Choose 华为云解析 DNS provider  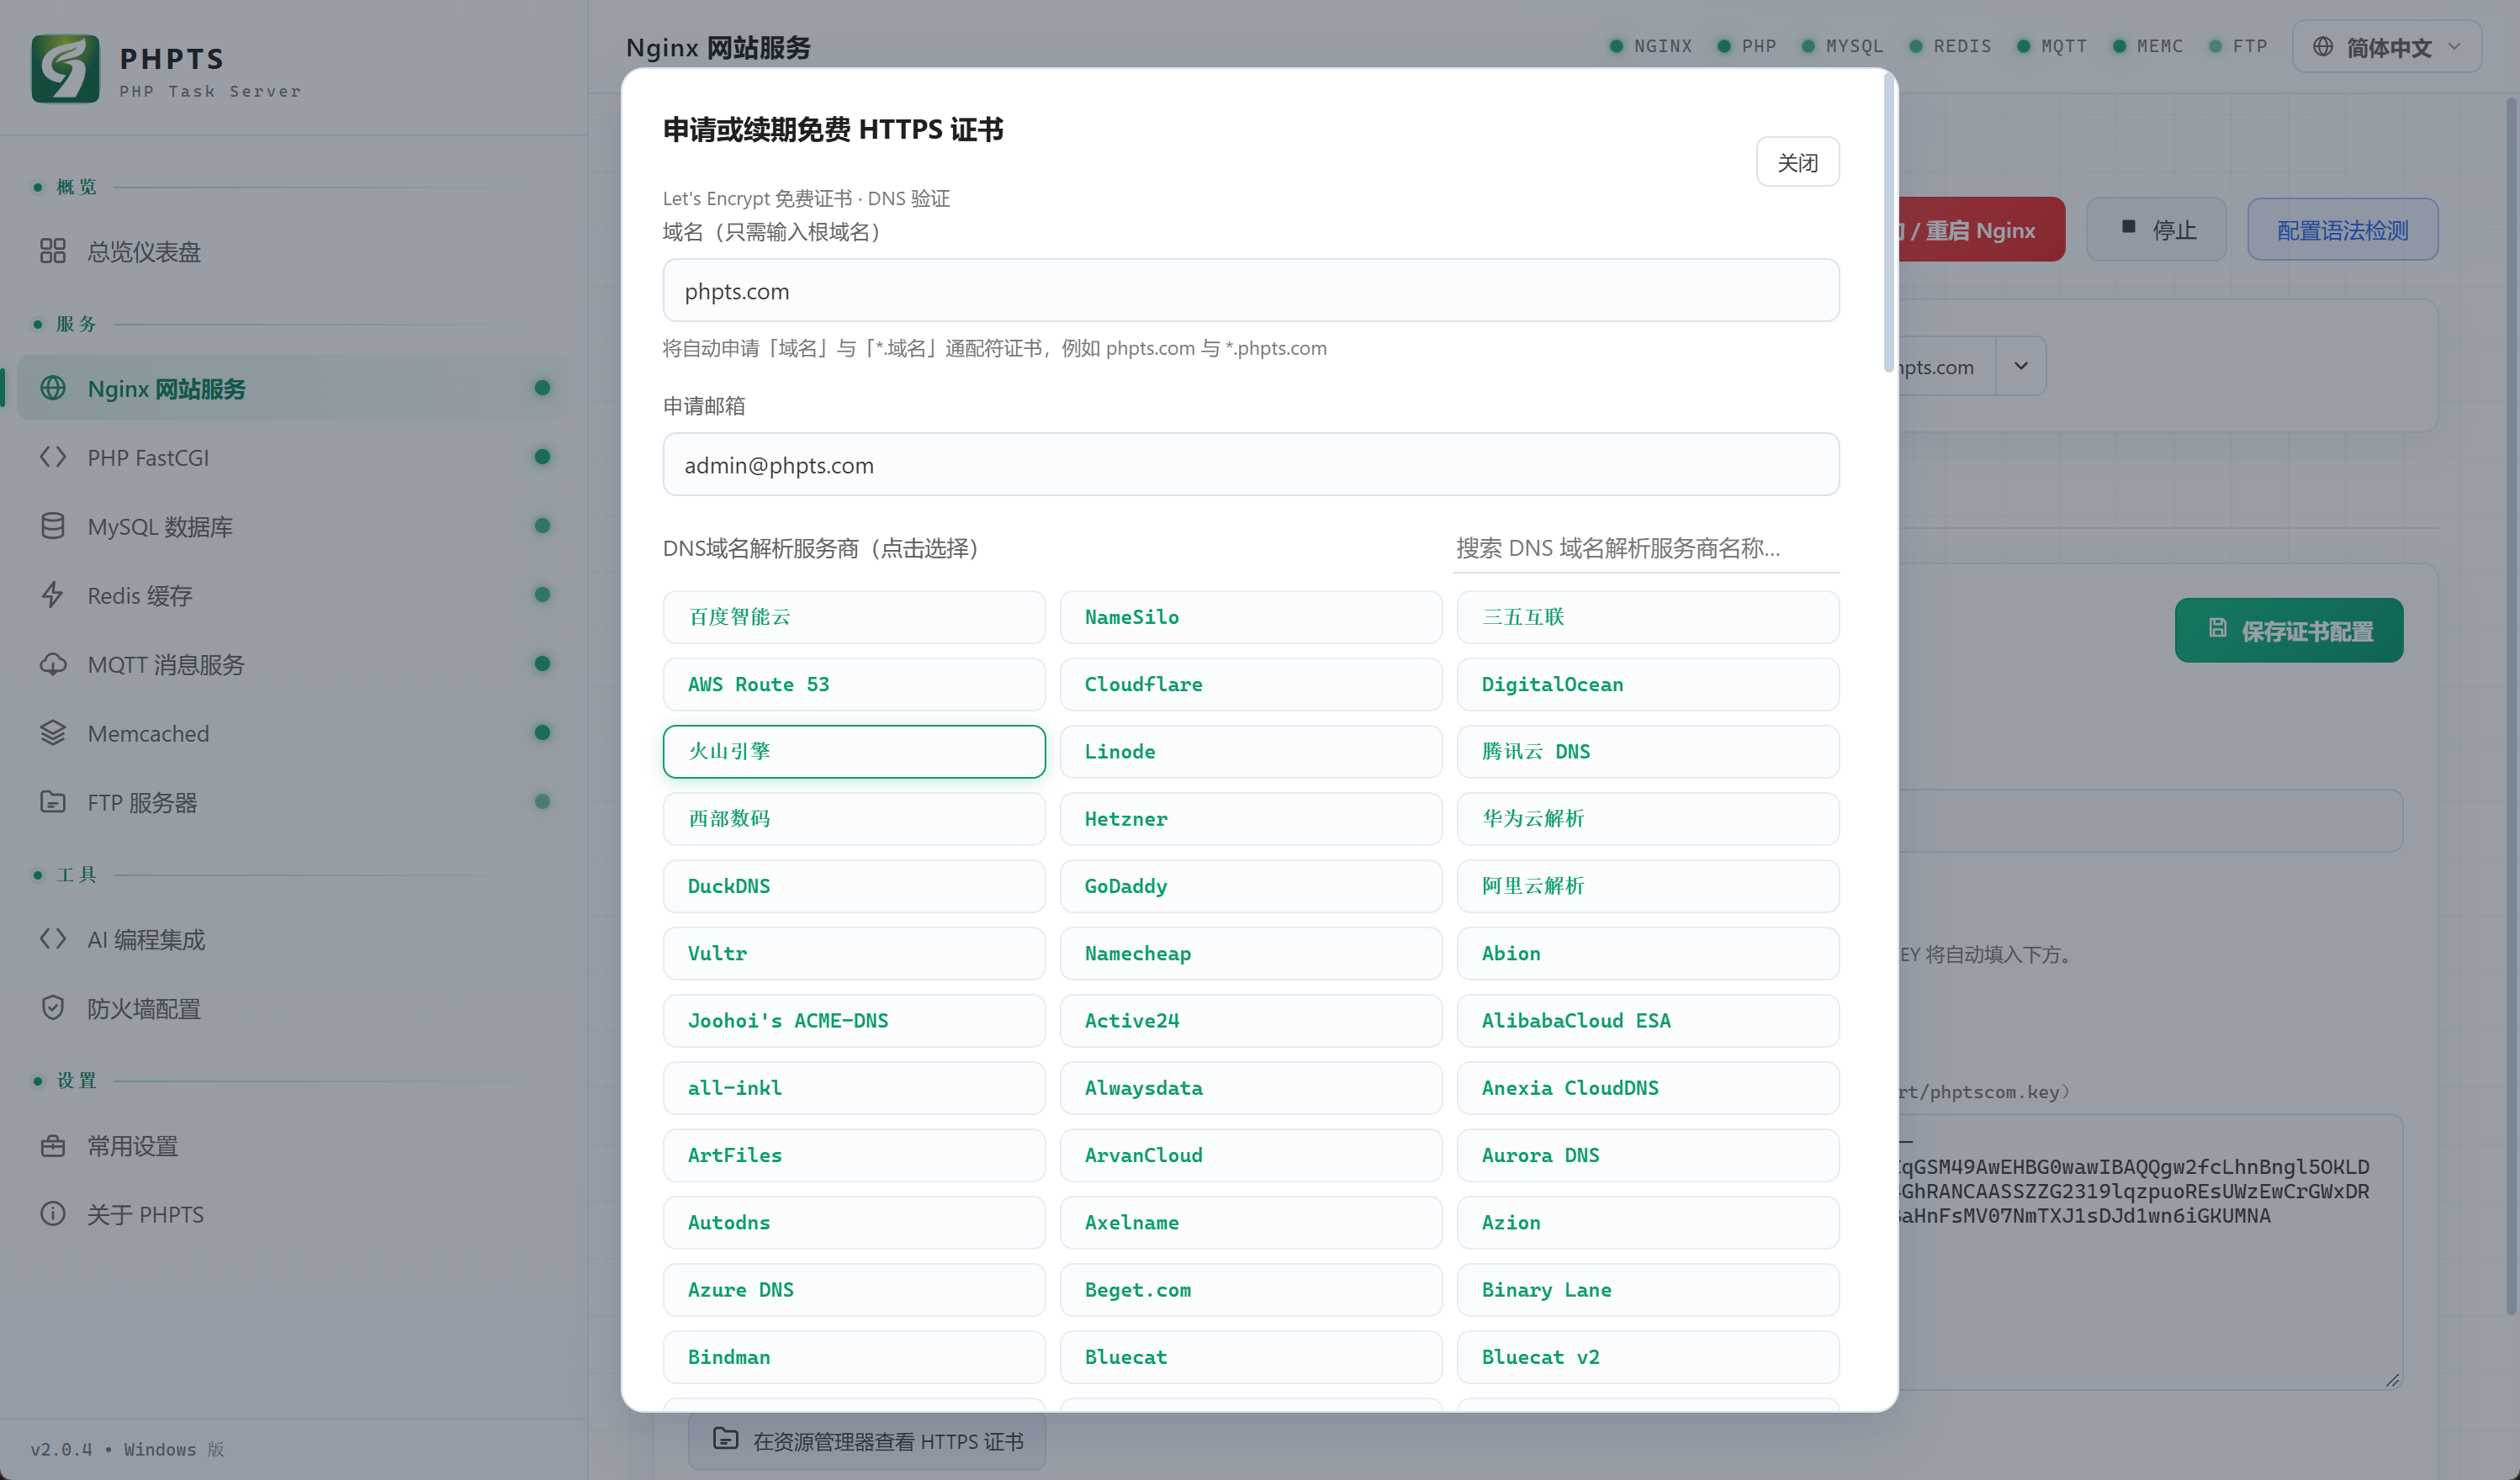pyautogui.click(x=1648, y=818)
